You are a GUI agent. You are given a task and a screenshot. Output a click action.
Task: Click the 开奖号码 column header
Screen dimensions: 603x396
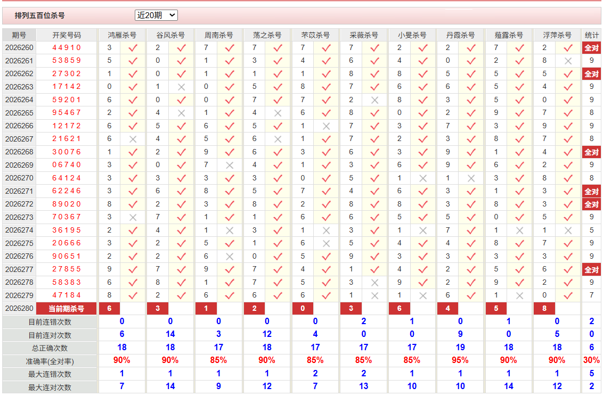67,35
